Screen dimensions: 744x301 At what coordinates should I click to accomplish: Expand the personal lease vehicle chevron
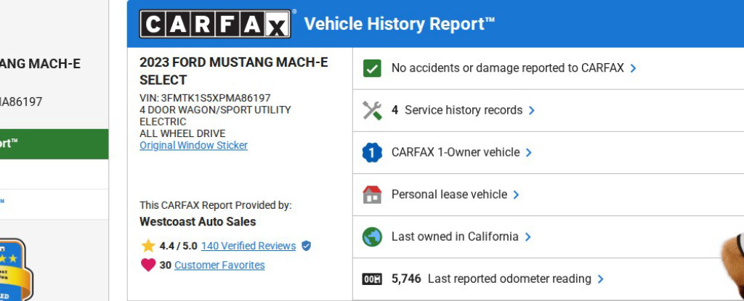click(x=516, y=194)
